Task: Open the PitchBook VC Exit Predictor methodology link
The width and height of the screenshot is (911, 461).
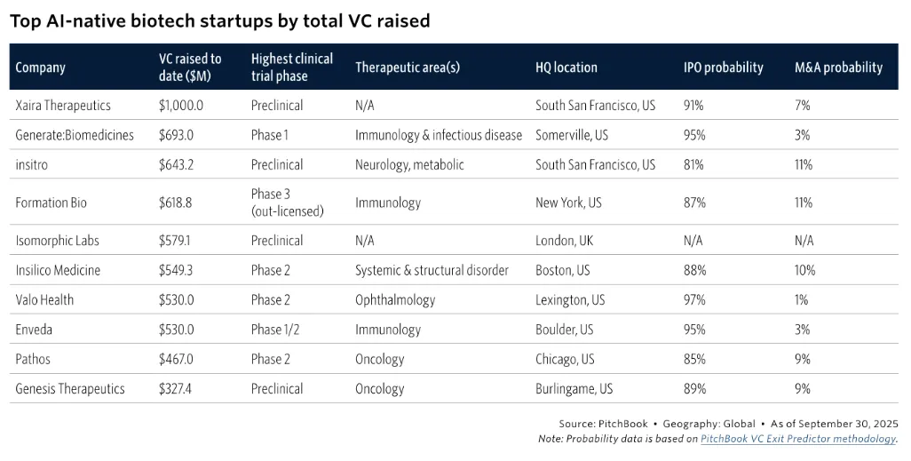Action: click(x=798, y=439)
